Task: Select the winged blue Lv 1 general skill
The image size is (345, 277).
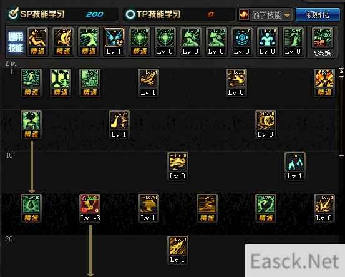Action: coord(114,42)
